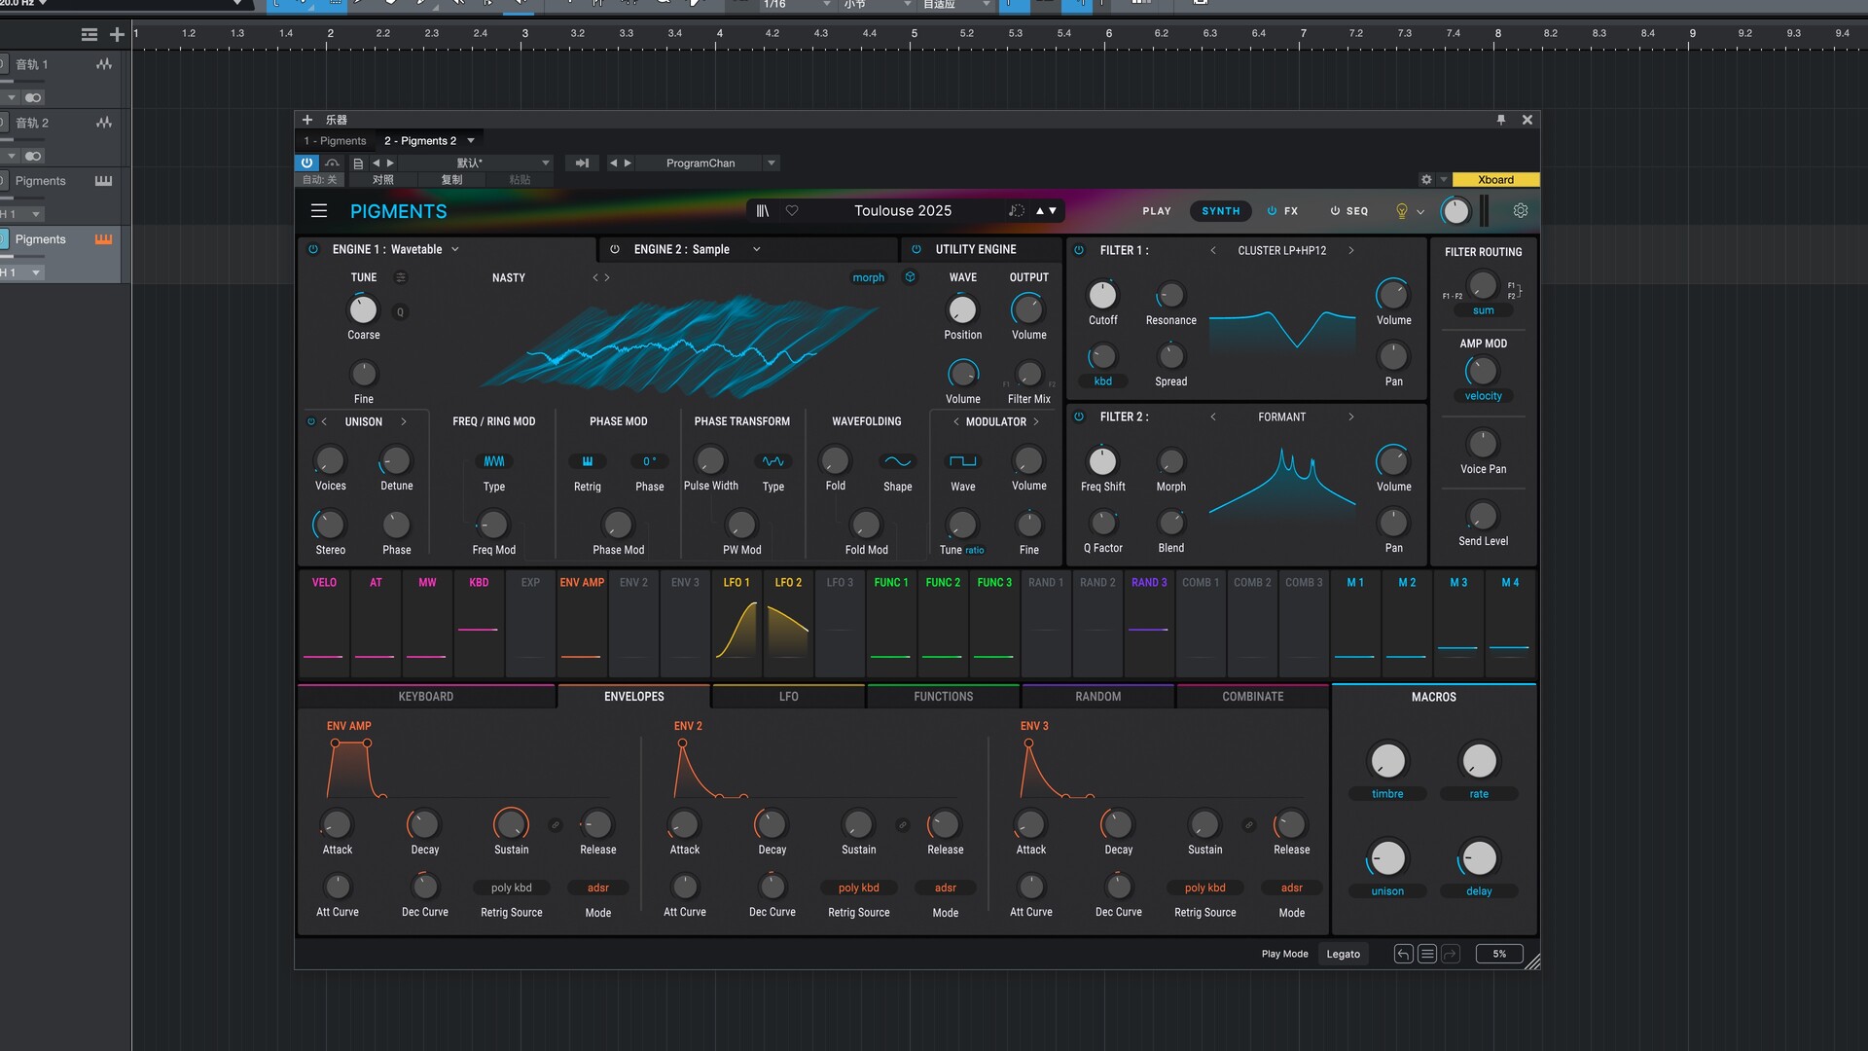This screenshot has width=1868, height=1051.
Task: Click the 复制 copy button
Action: click(451, 179)
